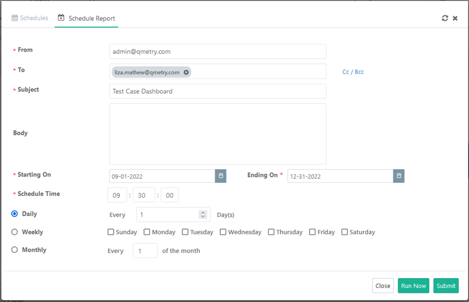Switch to the Schedules tab
Image resolution: width=469 pixels, height=302 pixels.
click(x=30, y=18)
